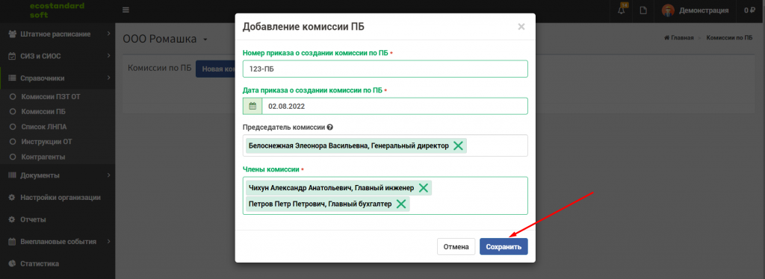
Task: Click the ecostandard soft logo
Action: [57, 10]
